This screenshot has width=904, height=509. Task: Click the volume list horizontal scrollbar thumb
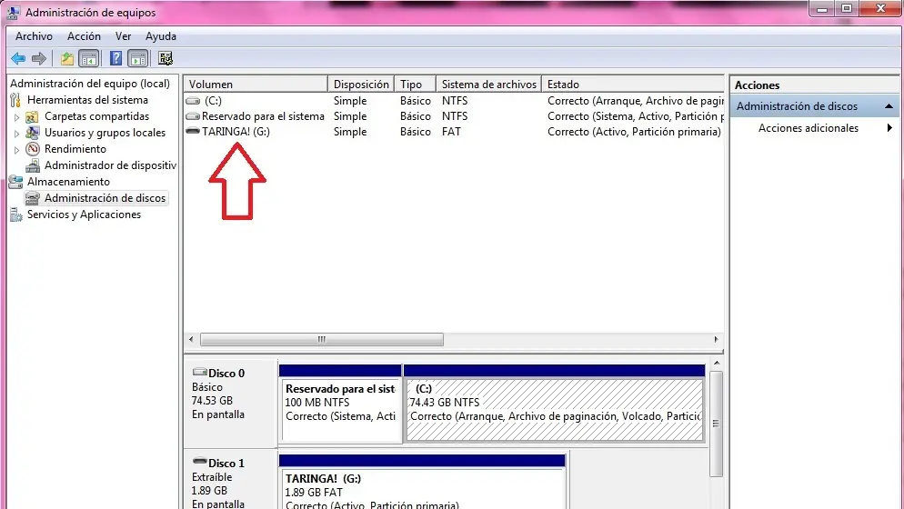pos(322,340)
